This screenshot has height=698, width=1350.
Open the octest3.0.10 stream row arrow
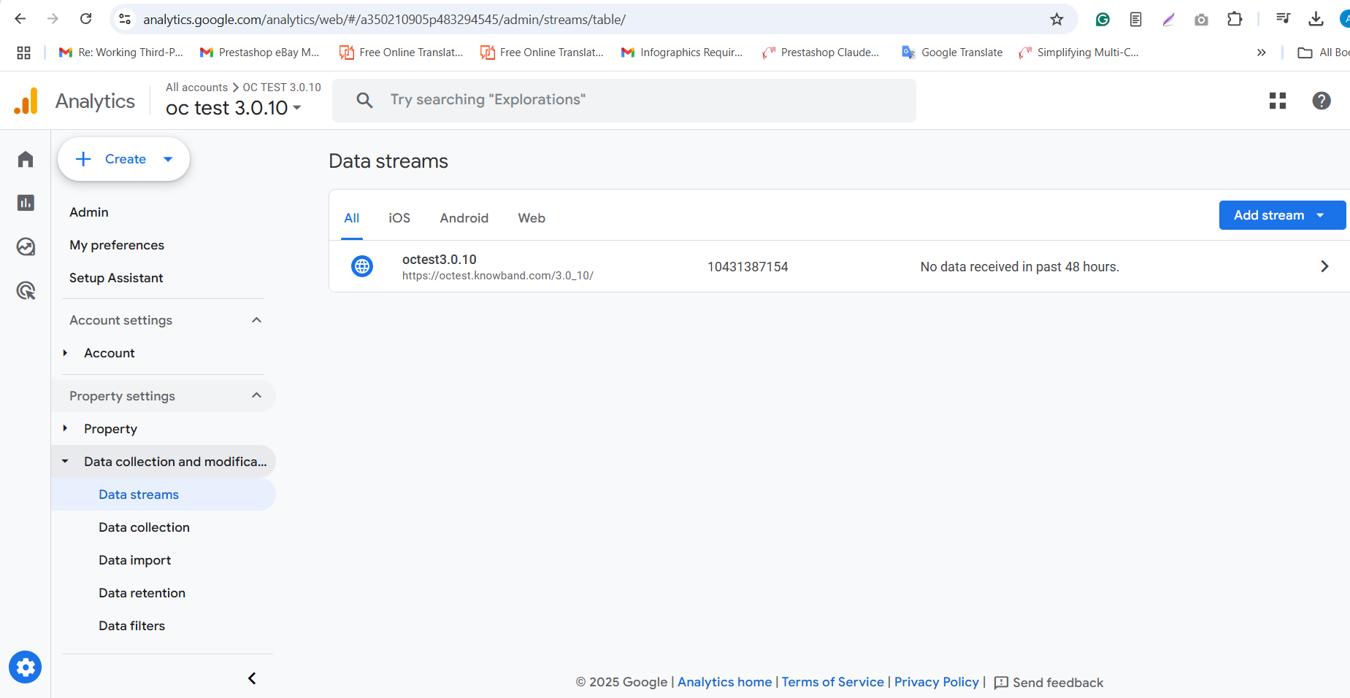coord(1324,266)
